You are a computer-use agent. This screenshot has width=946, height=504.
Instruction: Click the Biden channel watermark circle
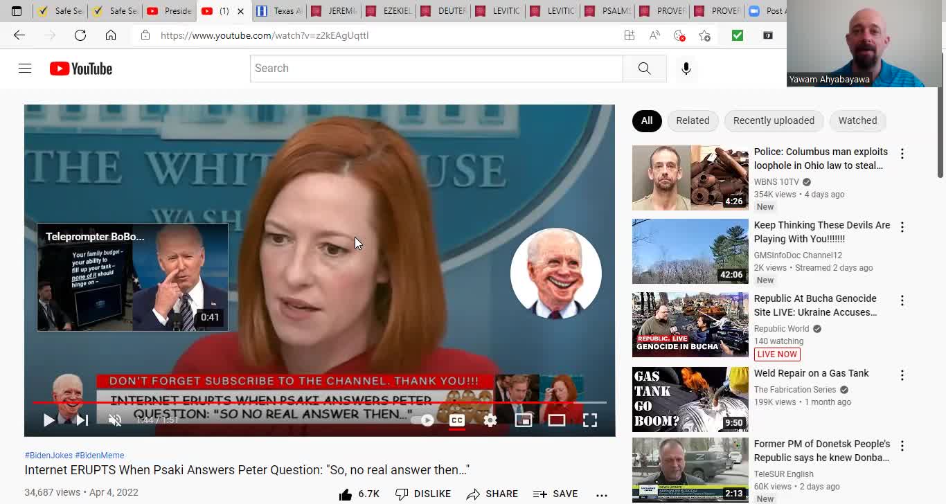[x=556, y=273]
